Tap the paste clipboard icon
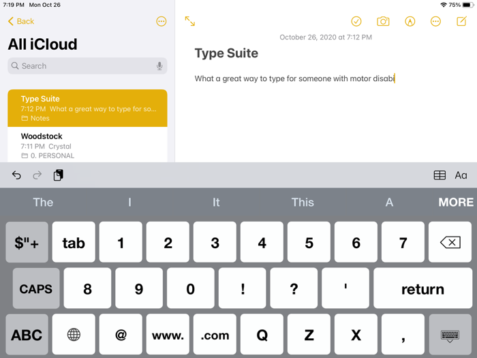Viewport: 477px width, 358px height. coord(58,175)
